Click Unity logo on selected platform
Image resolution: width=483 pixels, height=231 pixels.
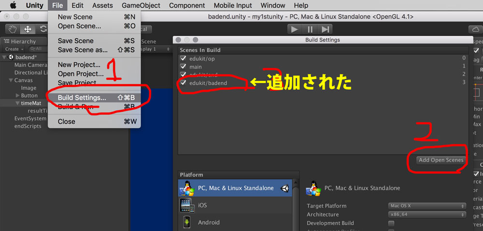tap(284, 188)
